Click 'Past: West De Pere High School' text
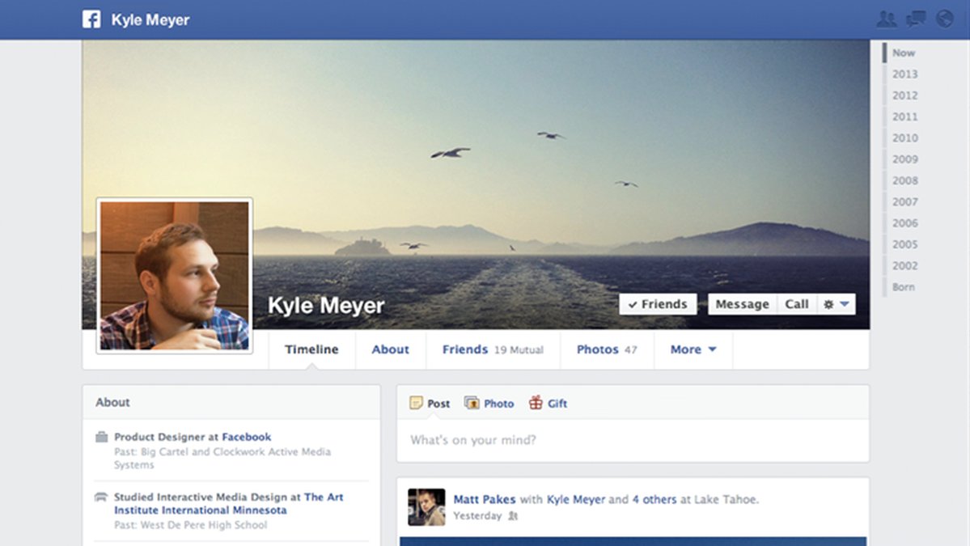This screenshot has width=970, height=546. [191, 525]
